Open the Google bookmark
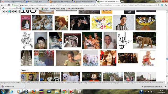This screenshot has width=168, height=94. 45,9
